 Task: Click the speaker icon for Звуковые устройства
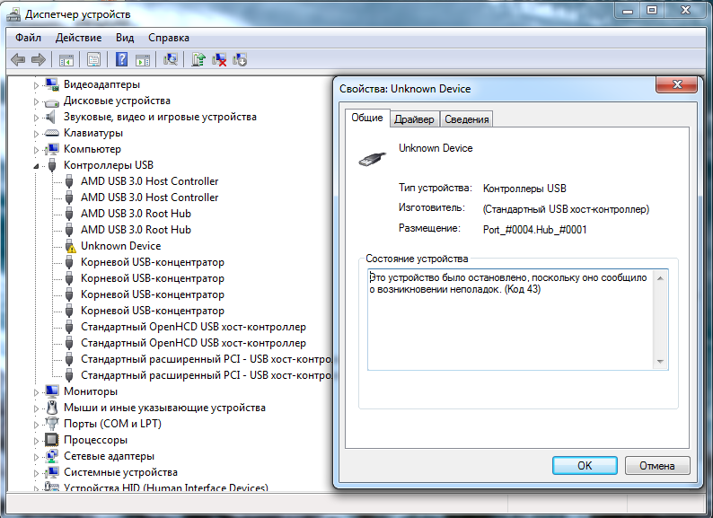51,117
